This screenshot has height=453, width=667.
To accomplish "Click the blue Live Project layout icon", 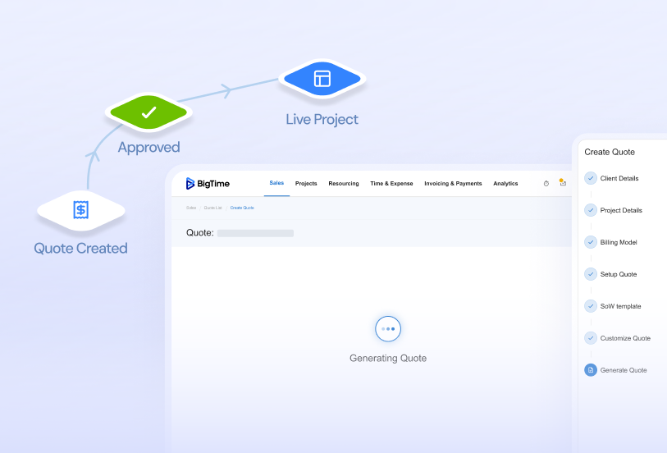I will 322,79.
